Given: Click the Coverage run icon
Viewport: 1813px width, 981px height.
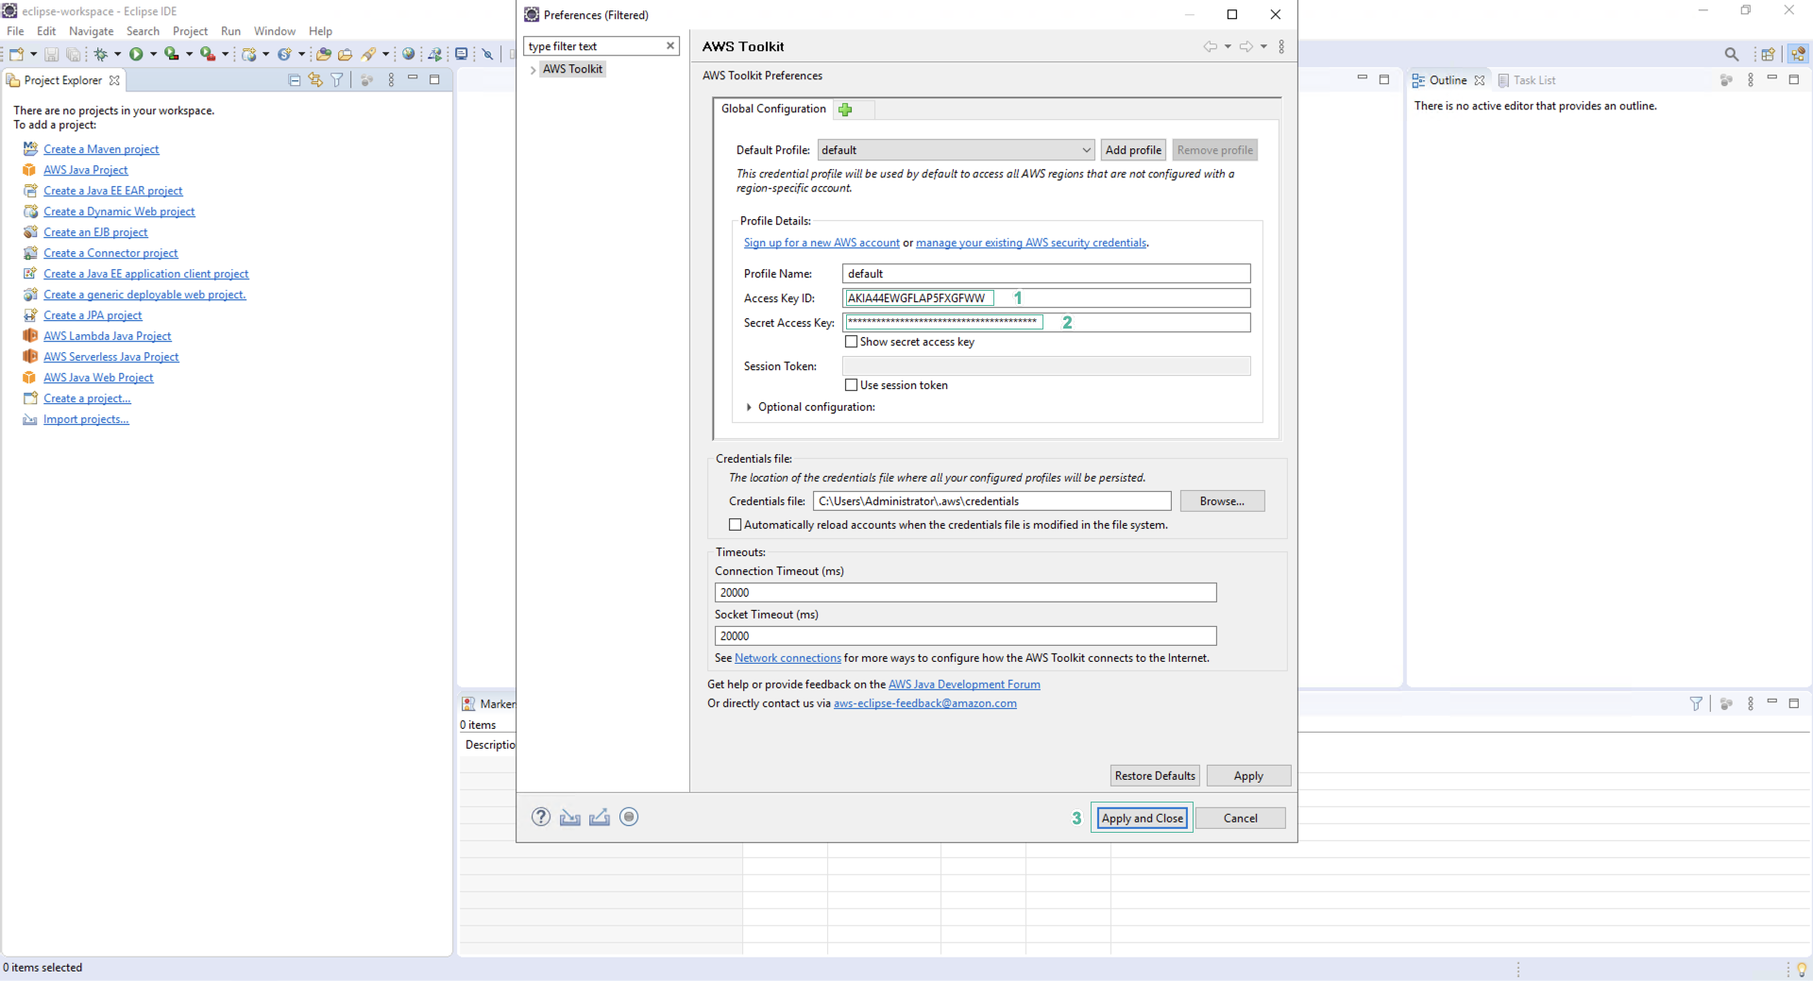Looking at the screenshot, I should (172, 54).
